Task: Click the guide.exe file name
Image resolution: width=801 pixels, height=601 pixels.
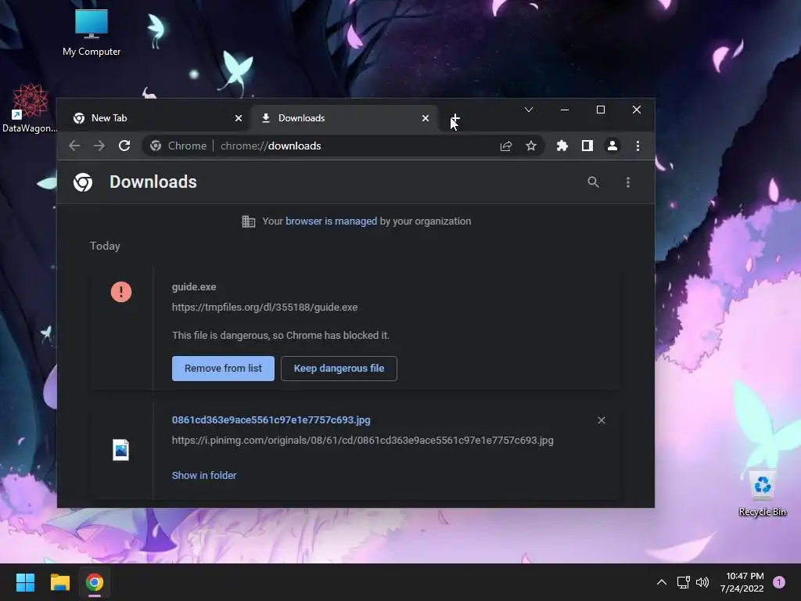Action: click(x=194, y=287)
